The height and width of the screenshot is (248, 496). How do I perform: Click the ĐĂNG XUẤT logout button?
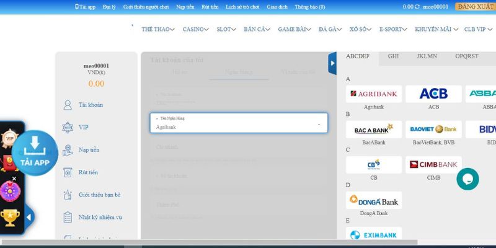(476, 7)
